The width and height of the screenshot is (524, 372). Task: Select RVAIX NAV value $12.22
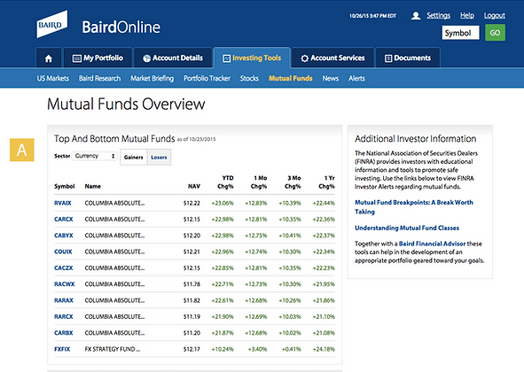[192, 203]
